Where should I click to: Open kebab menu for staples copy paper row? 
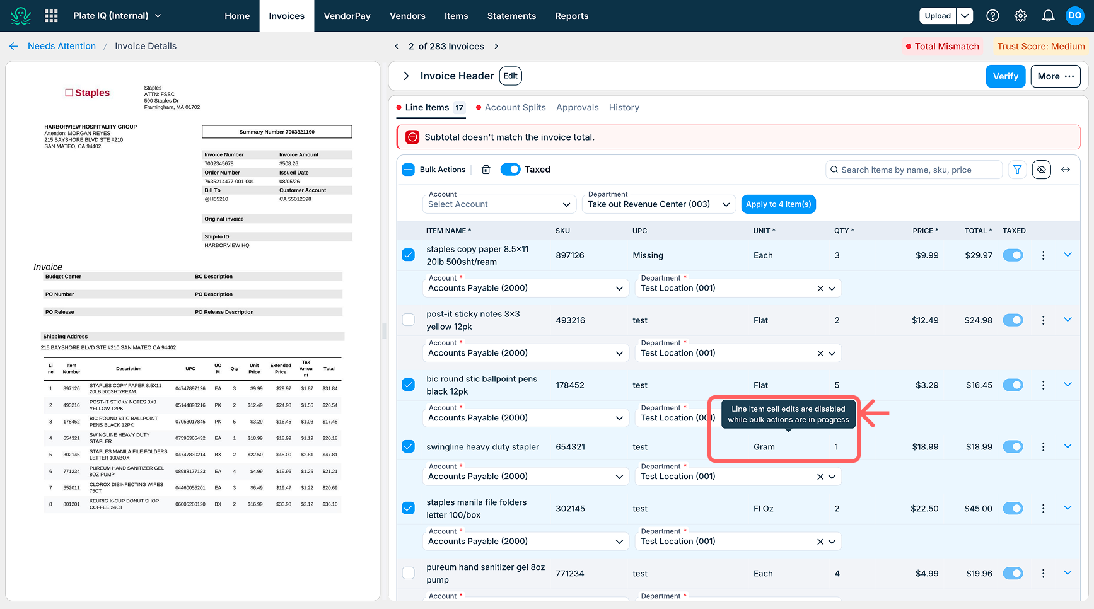click(1043, 255)
